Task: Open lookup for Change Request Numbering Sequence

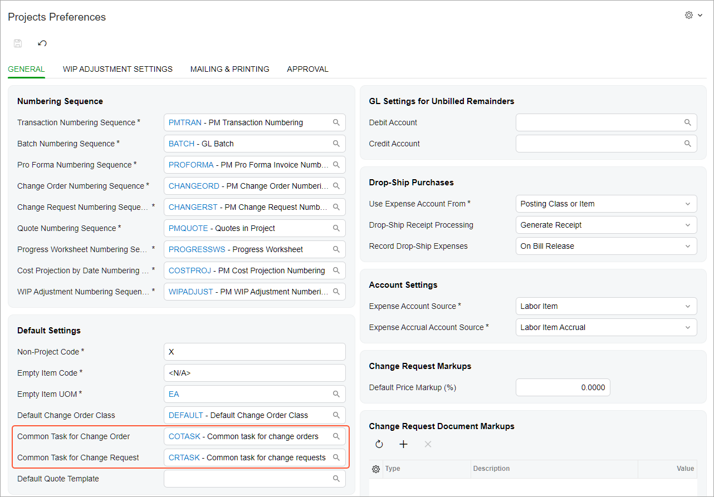Action: coord(336,207)
